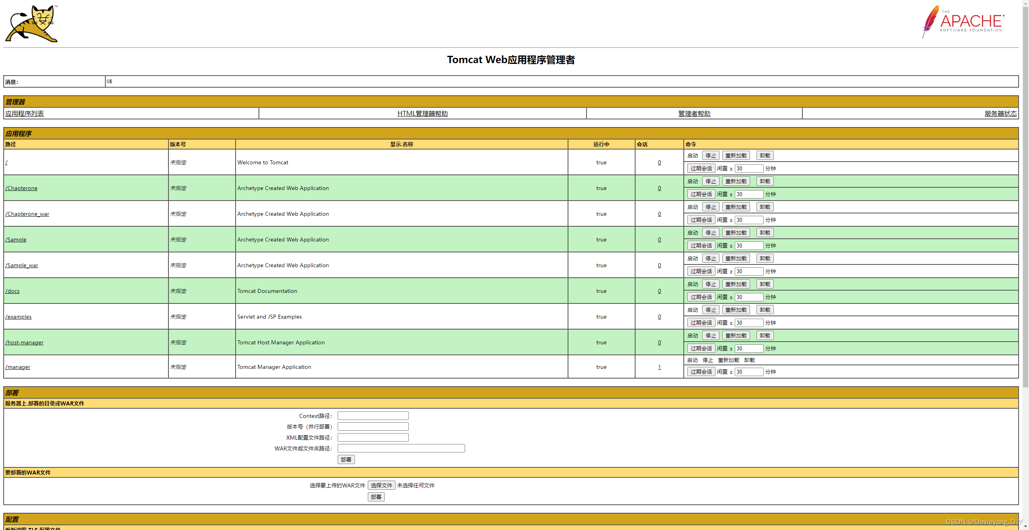View sessions count for /docs
Viewport: 1029px width, 530px height.
pyautogui.click(x=659, y=291)
